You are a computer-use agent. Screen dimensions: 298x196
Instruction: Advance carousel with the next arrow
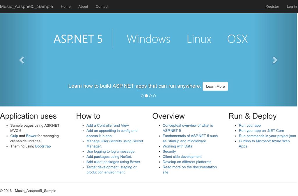(275, 60)
